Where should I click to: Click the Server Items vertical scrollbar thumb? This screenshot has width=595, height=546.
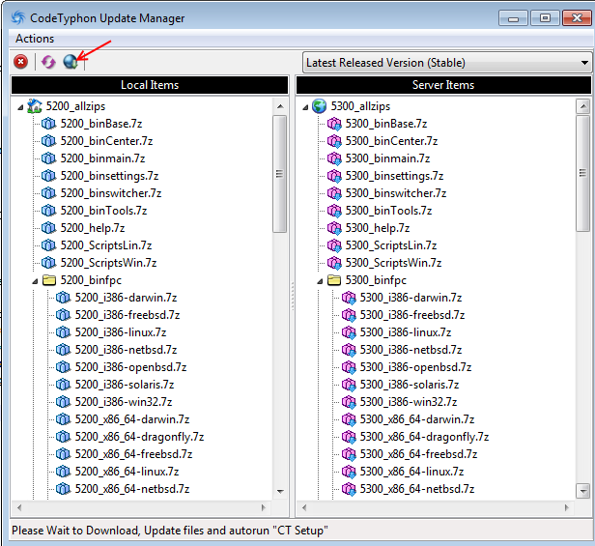coord(582,173)
